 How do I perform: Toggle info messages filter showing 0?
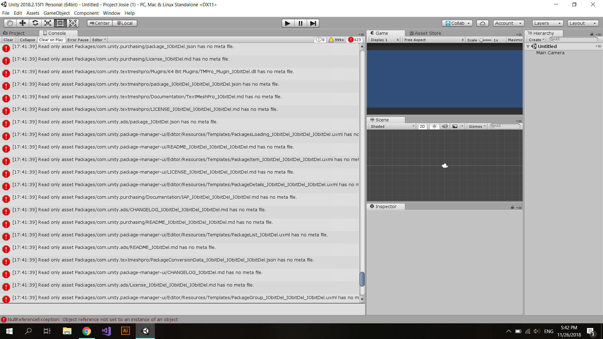pyautogui.click(x=320, y=40)
